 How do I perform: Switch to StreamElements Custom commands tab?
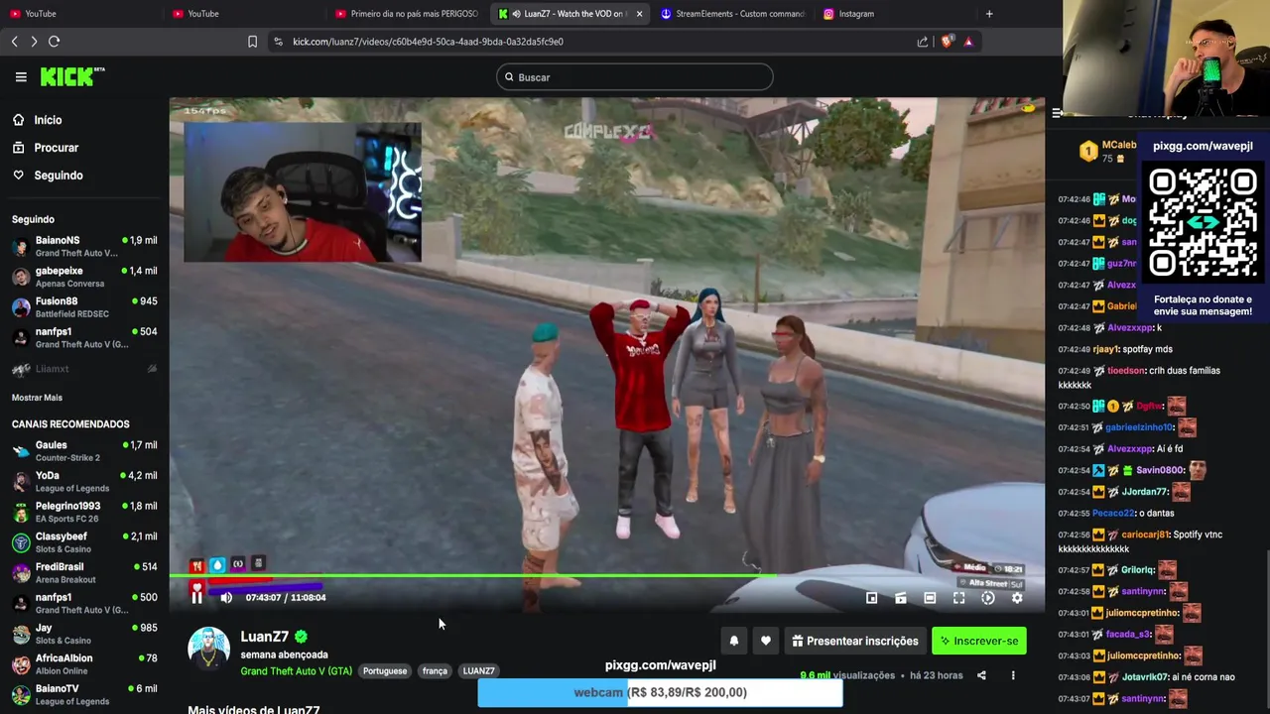[732, 14]
